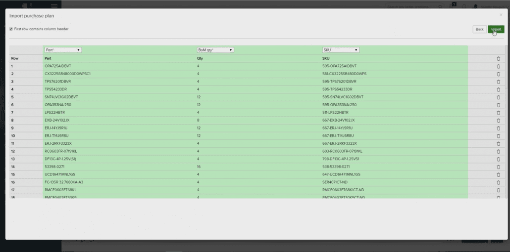Image resolution: width=510 pixels, height=252 pixels.
Task: Delete row 7 LPS22HBTR trash icon
Action: coord(498,113)
